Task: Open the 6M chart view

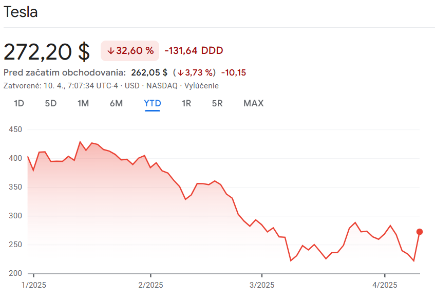Action: tap(116, 103)
